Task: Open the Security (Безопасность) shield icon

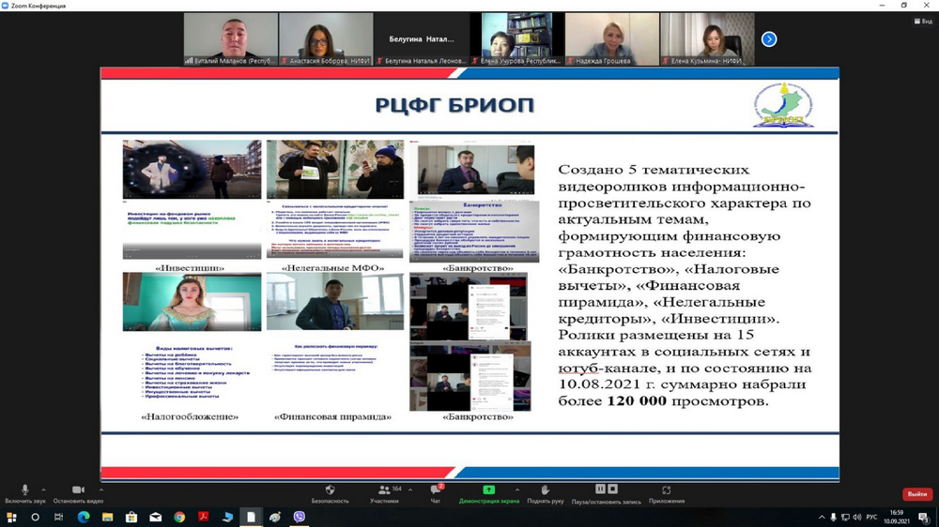Action: [x=330, y=490]
